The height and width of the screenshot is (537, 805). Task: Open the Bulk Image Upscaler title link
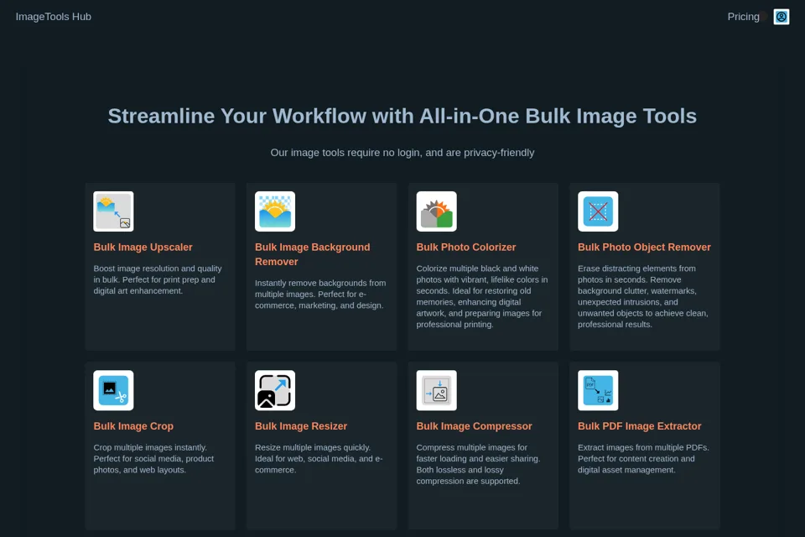point(143,248)
